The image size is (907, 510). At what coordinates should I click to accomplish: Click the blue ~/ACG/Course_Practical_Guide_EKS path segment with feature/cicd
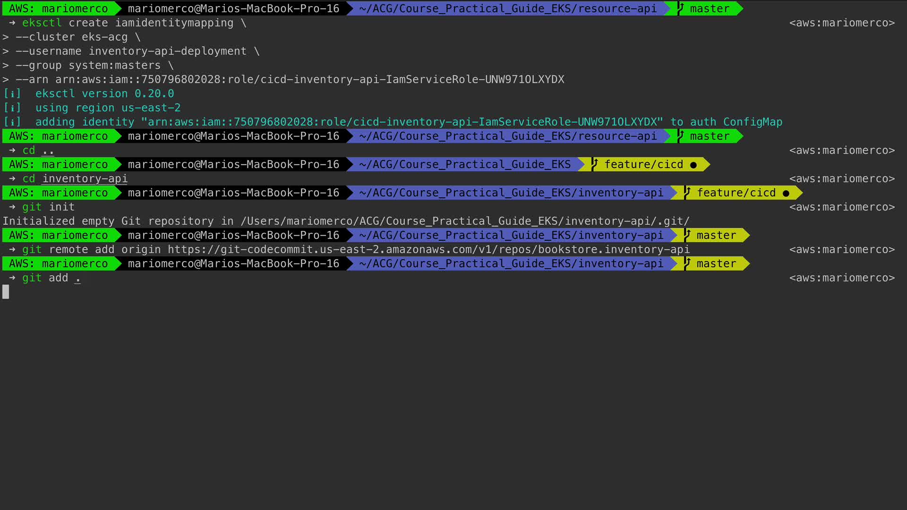coord(464,164)
